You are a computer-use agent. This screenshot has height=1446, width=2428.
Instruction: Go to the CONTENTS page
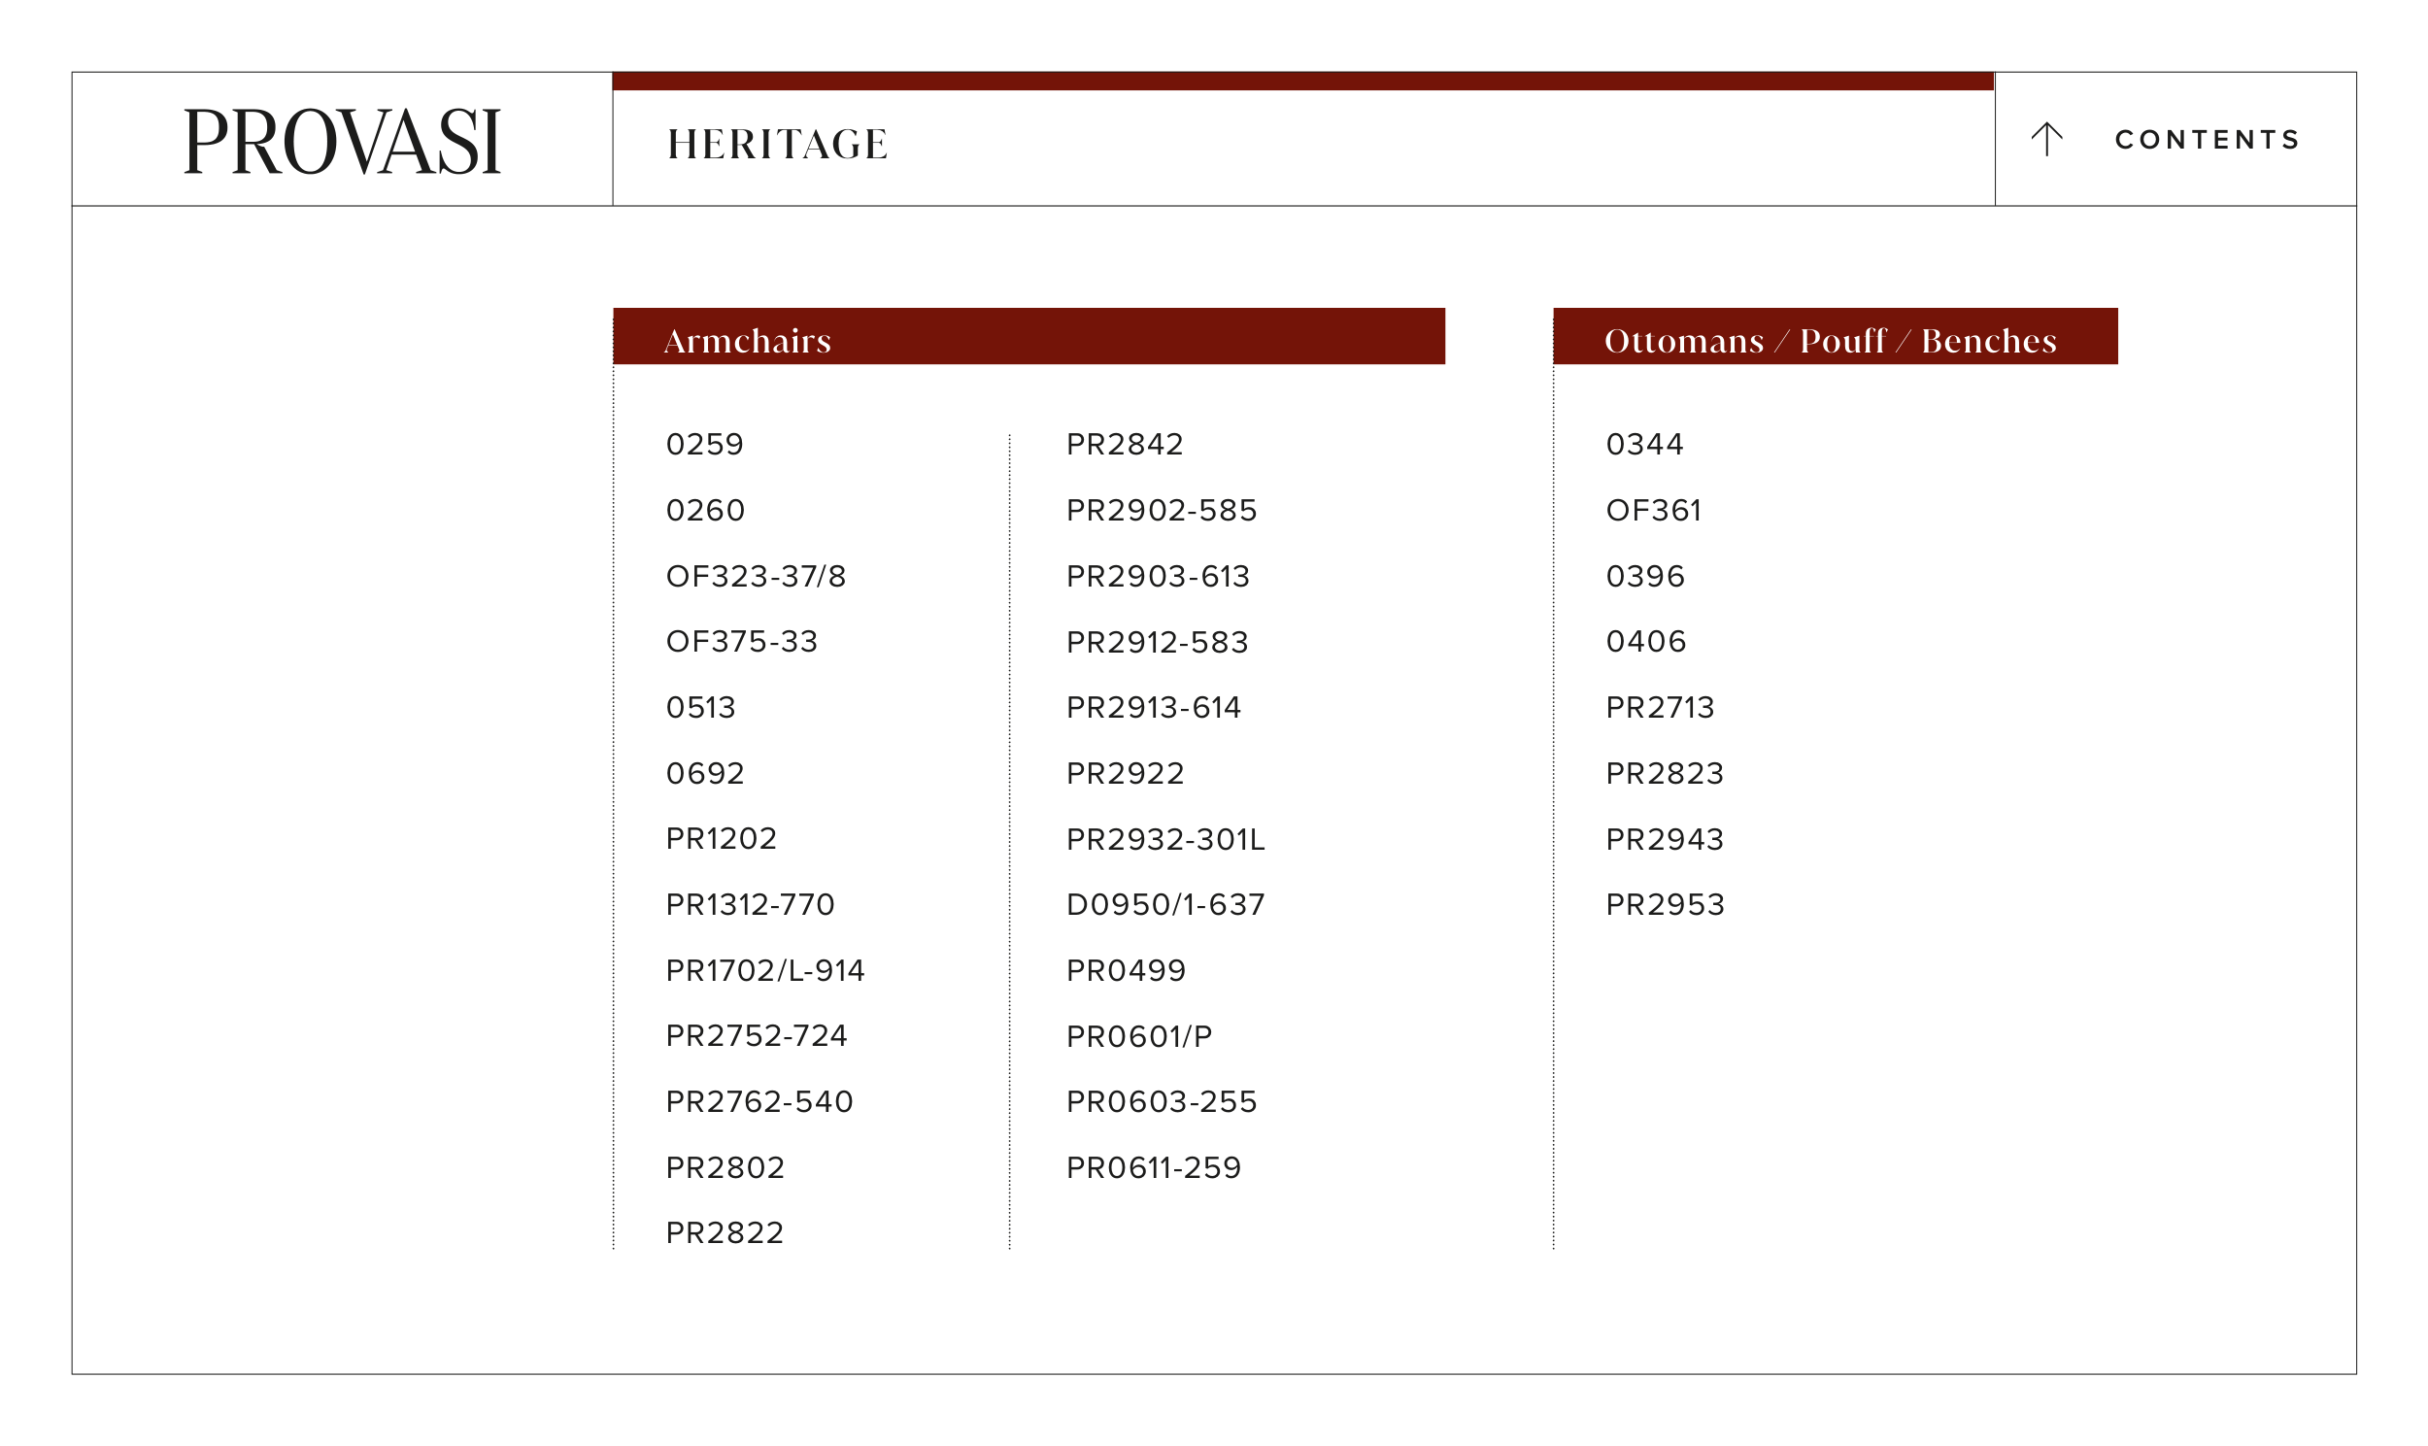click(2206, 139)
